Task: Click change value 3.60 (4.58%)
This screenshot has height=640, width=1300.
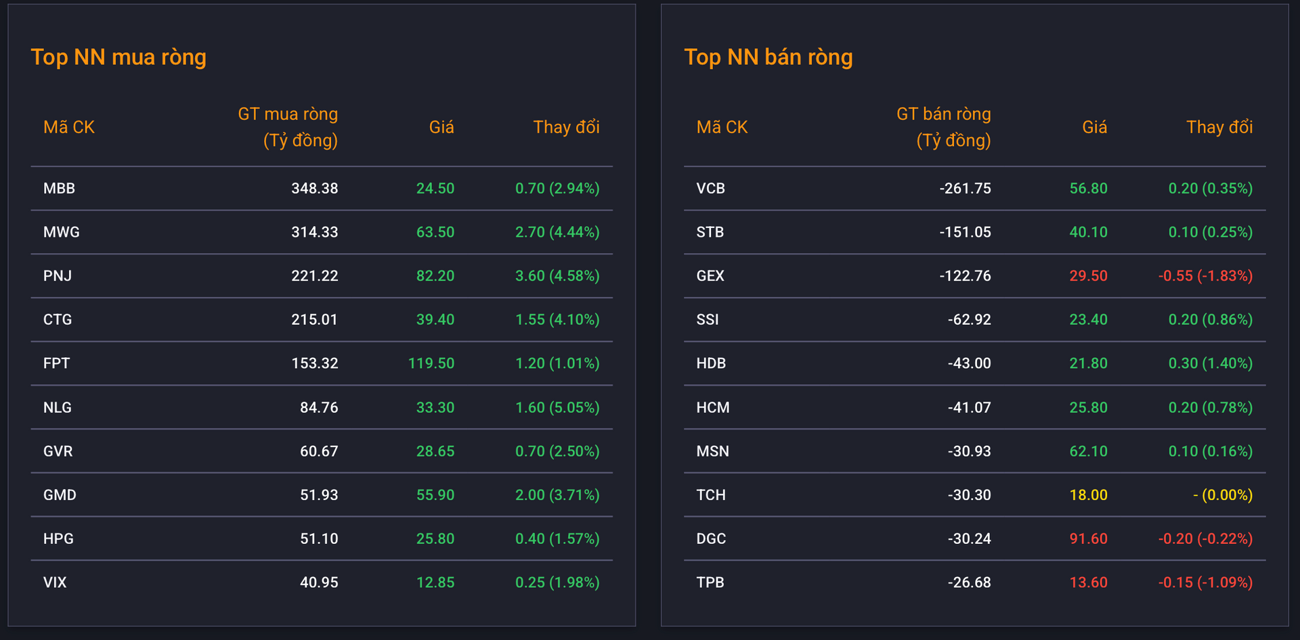Action: click(x=557, y=276)
